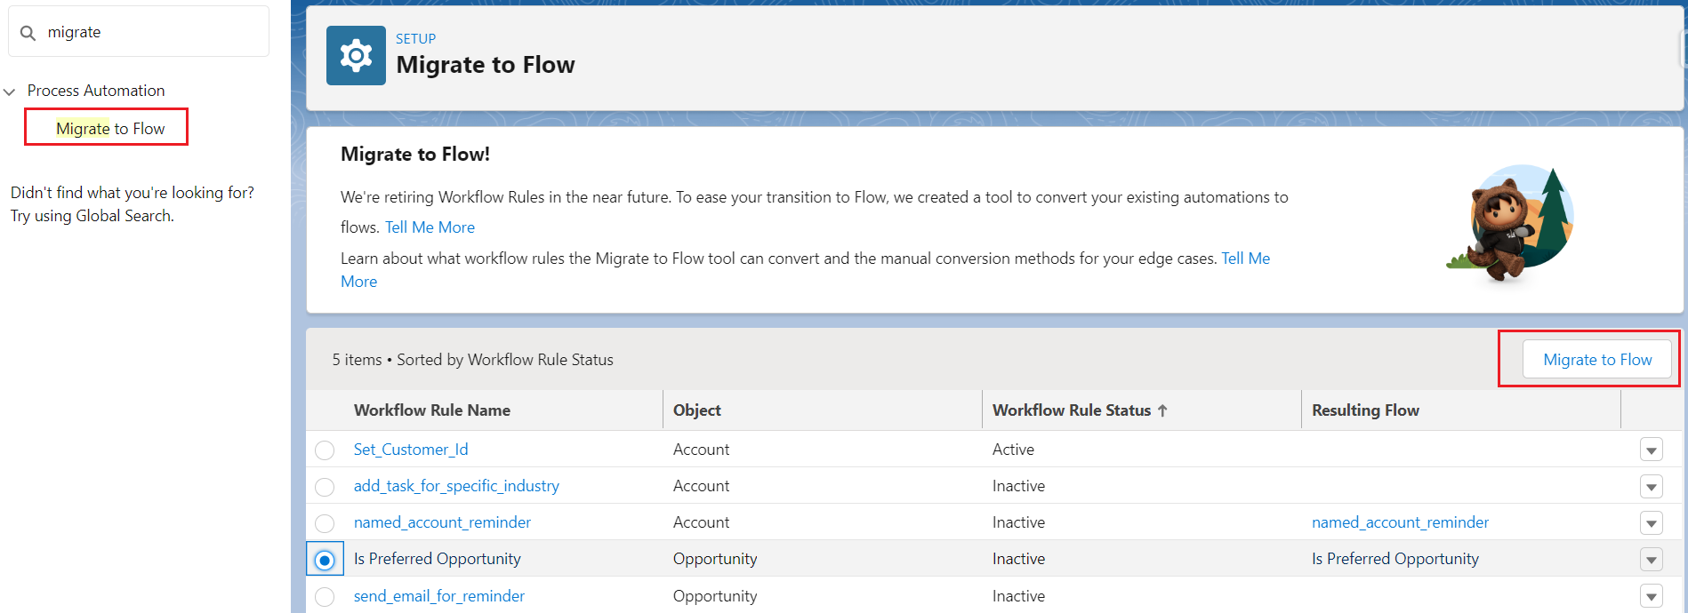1688x613 pixels.
Task: Select the add_task_for_specific_industry radio button
Action: pyautogui.click(x=325, y=487)
